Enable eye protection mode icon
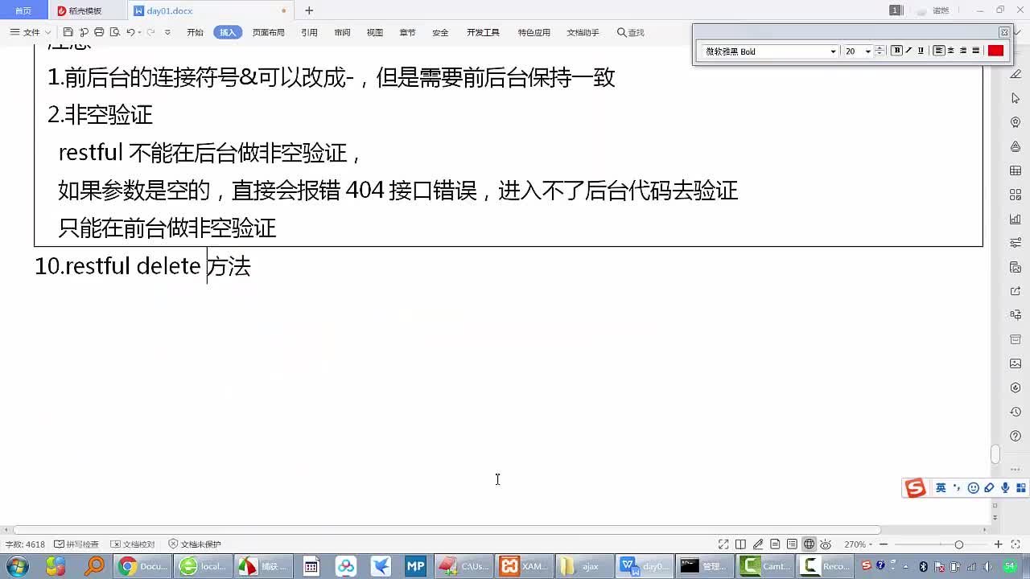The height and width of the screenshot is (579, 1030). point(826,544)
